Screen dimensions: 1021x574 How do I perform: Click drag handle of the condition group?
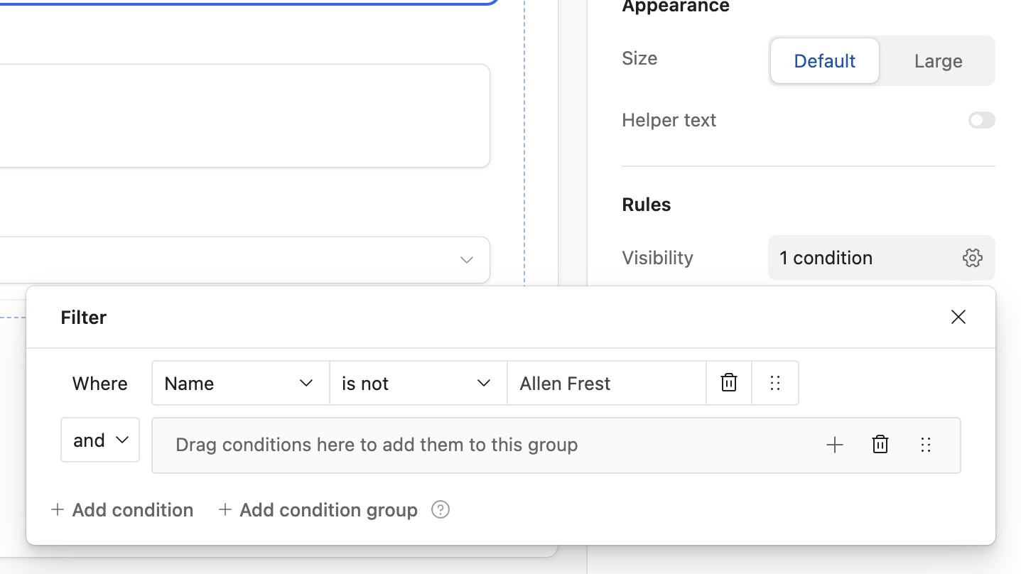pos(926,445)
